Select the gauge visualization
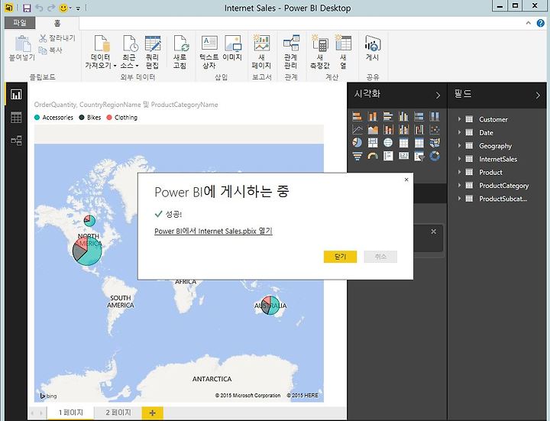 coord(373,156)
